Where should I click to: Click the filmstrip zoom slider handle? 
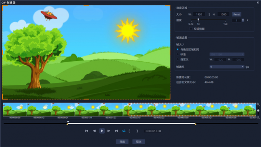(x=258, y=110)
